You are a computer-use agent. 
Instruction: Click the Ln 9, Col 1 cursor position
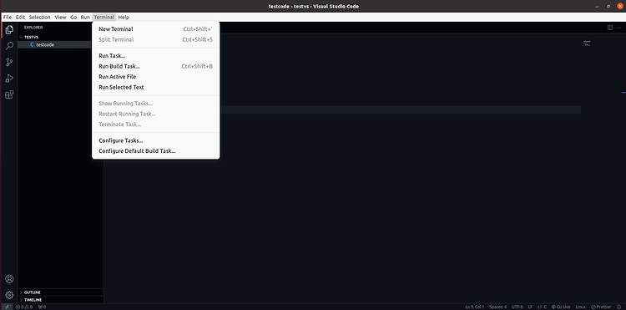(475, 307)
